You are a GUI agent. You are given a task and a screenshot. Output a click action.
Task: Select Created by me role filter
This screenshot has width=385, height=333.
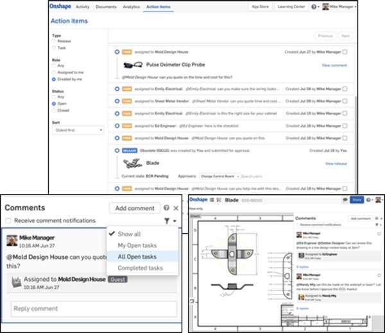tap(54, 79)
